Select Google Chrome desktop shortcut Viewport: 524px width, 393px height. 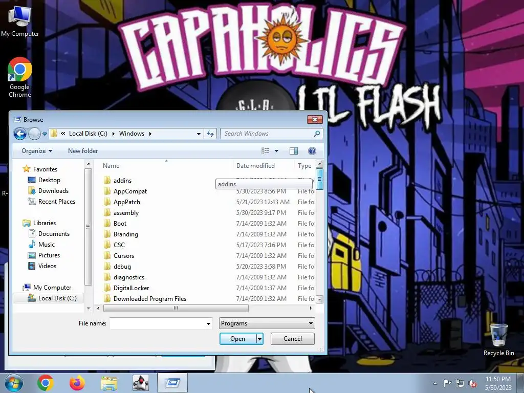20,78
